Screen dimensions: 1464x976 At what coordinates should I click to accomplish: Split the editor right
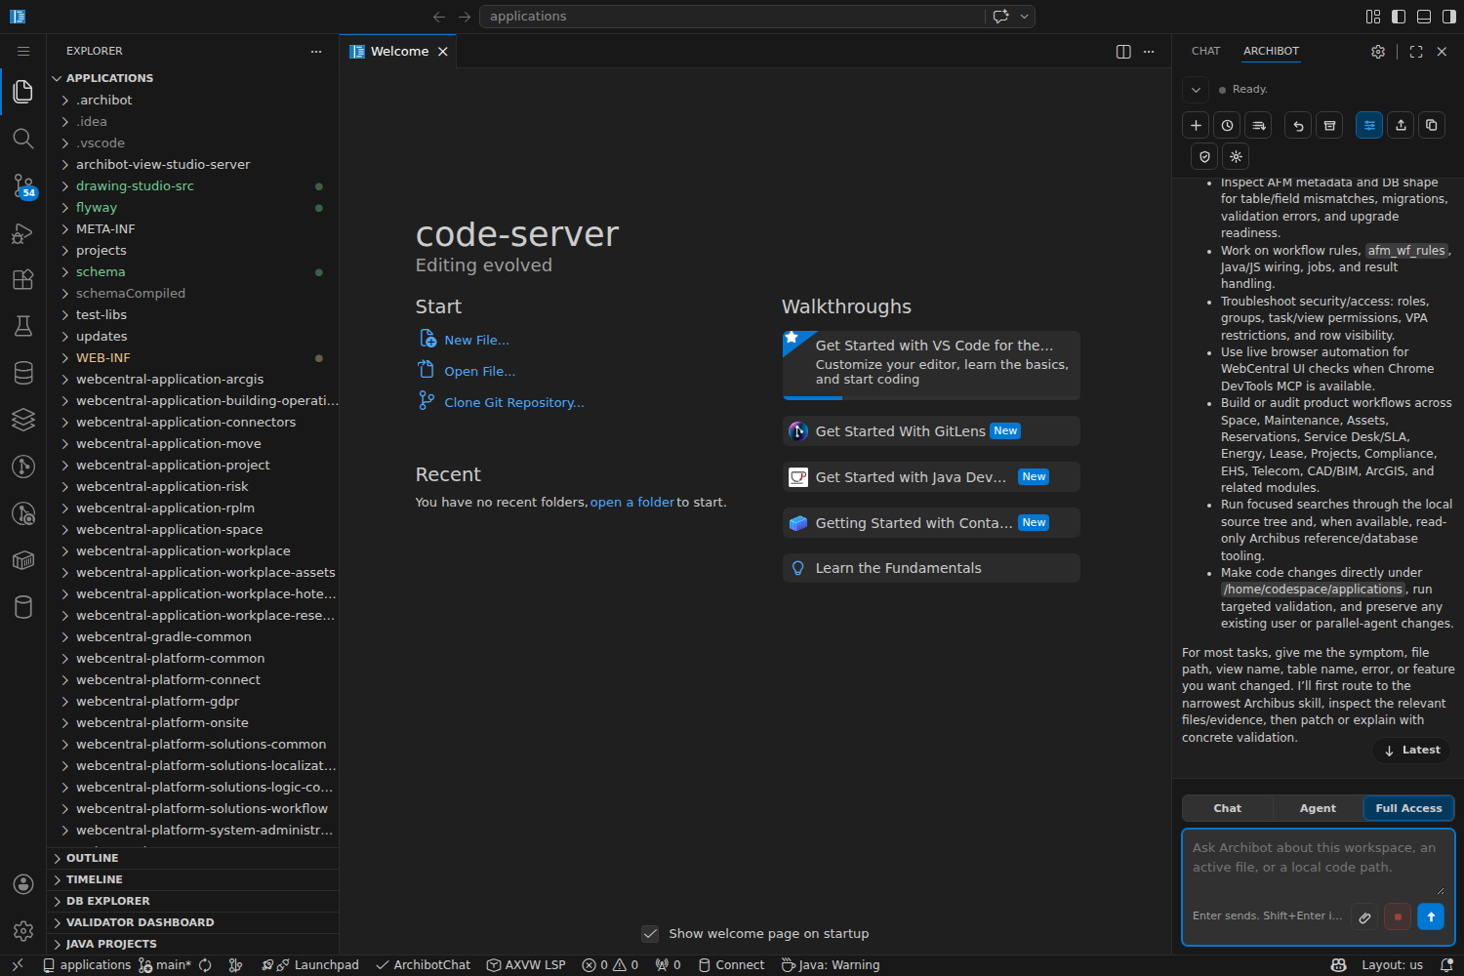click(x=1123, y=52)
